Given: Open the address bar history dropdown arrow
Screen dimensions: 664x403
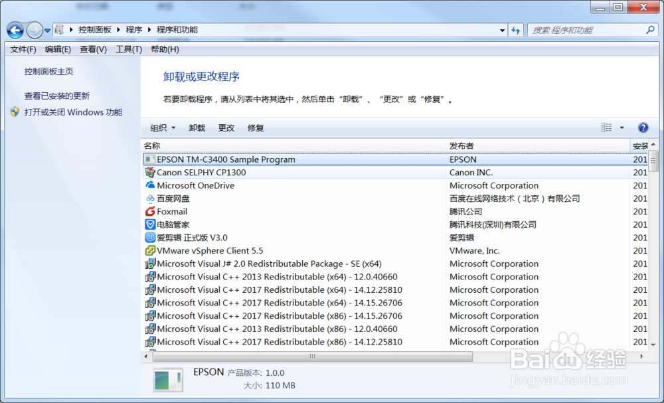Looking at the screenshot, I should [502, 30].
